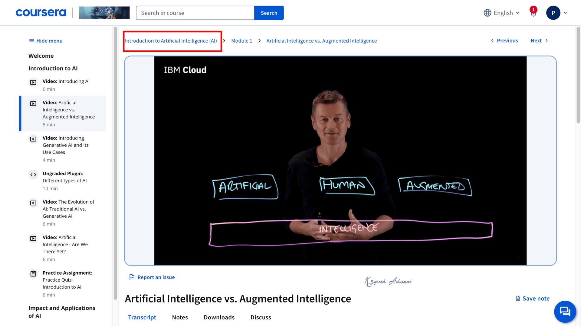Expand the profile avatar account menu
The height and width of the screenshot is (326, 581).
[556, 13]
